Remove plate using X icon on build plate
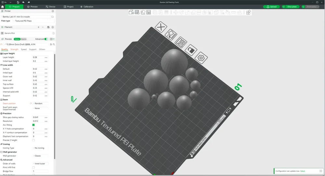Screen dimensions: 325x176 [161, 27]
